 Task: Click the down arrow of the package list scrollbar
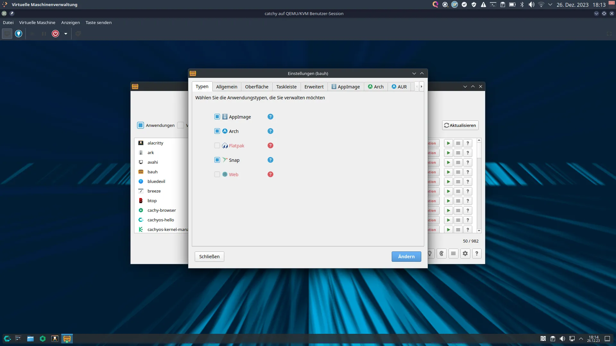point(479,231)
